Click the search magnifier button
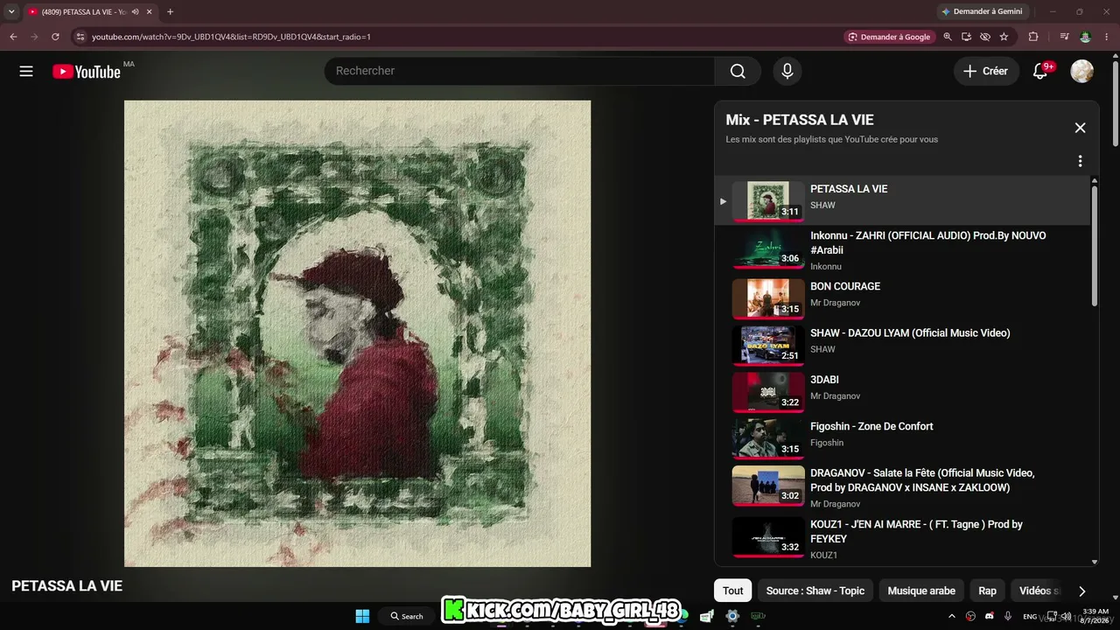Screen dimensions: 1120x630 (738, 71)
